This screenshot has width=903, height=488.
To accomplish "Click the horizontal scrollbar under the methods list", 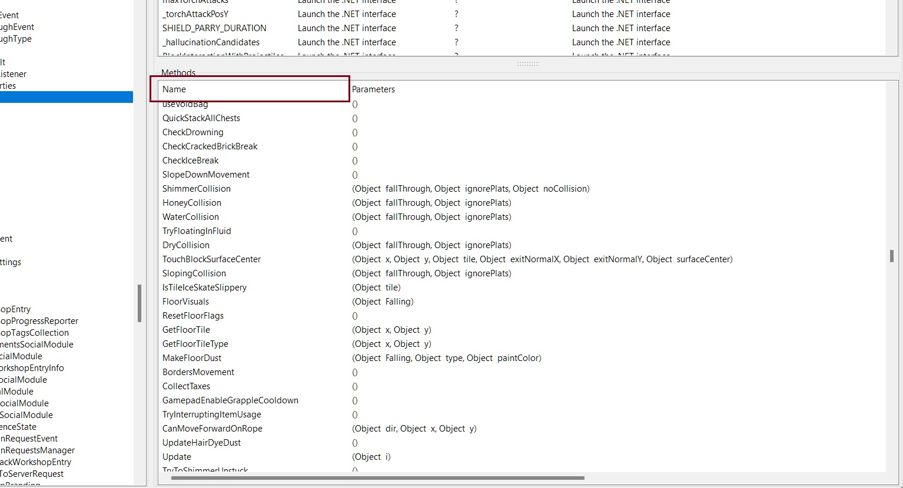I will (x=377, y=478).
